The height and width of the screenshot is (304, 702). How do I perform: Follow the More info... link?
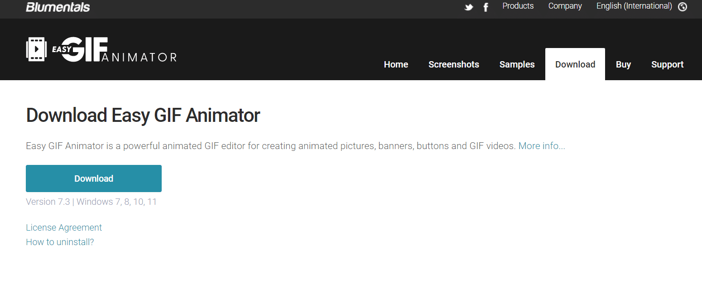click(542, 146)
